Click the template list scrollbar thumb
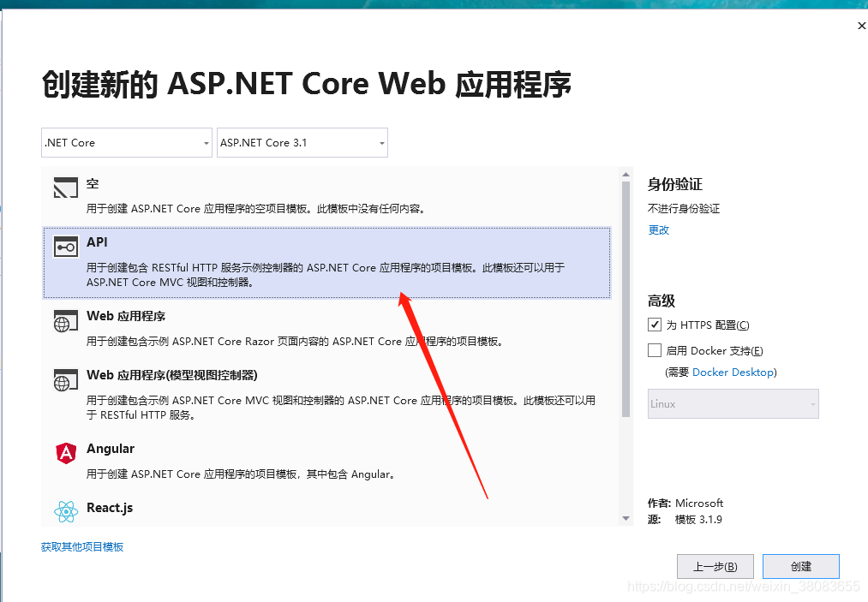 click(626, 300)
